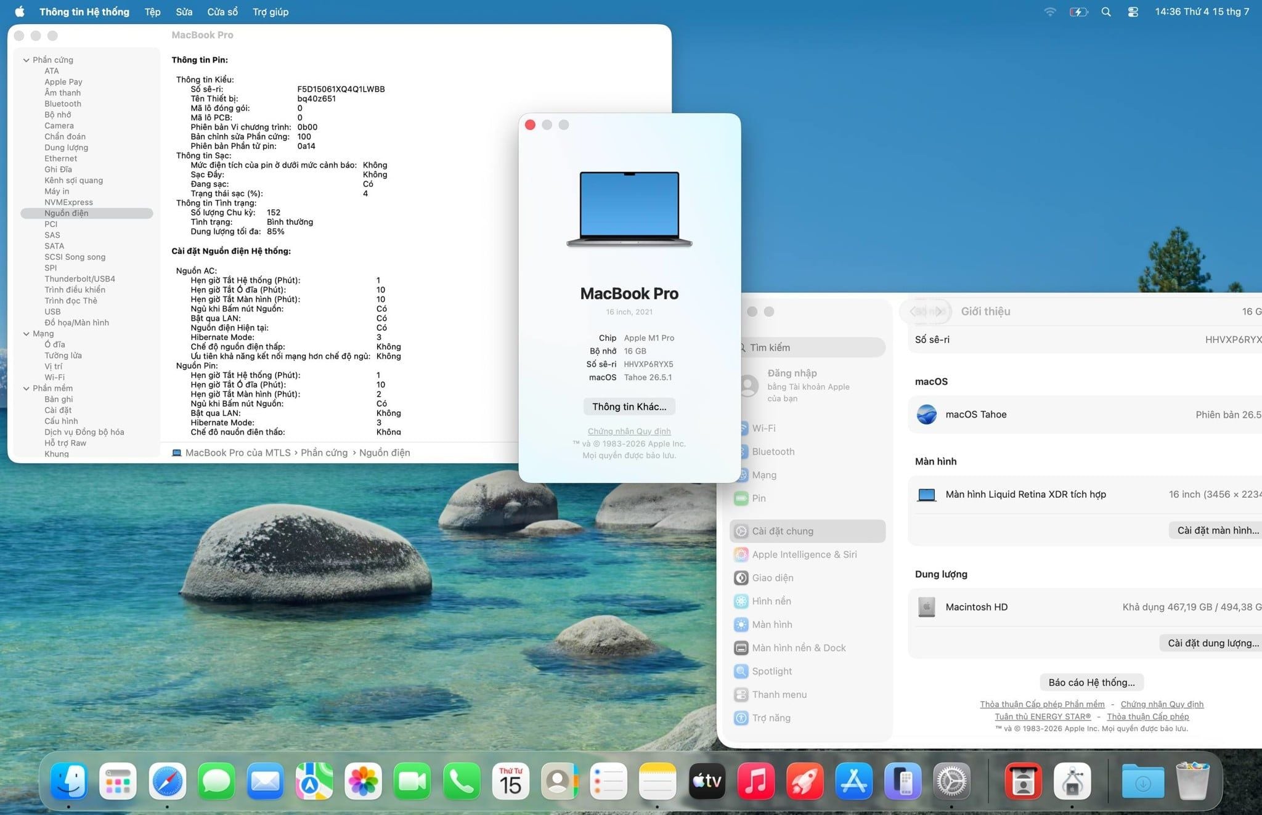Open Photos from the Dock
Image resolution: width=1262 pixels, height=815 pixels.
coord(364,781)
